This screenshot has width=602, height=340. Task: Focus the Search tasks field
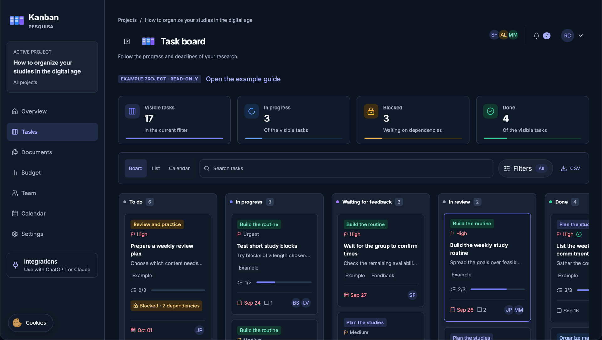346,168
